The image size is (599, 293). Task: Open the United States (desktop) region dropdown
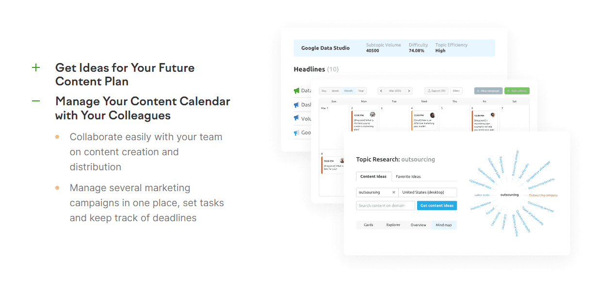428,193
